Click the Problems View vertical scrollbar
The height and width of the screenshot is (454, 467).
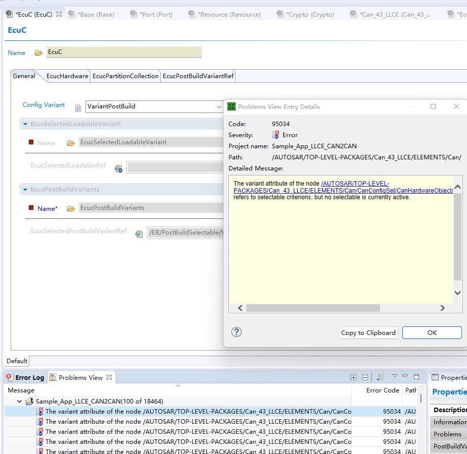pyautogui.click(x=421, y=399)
